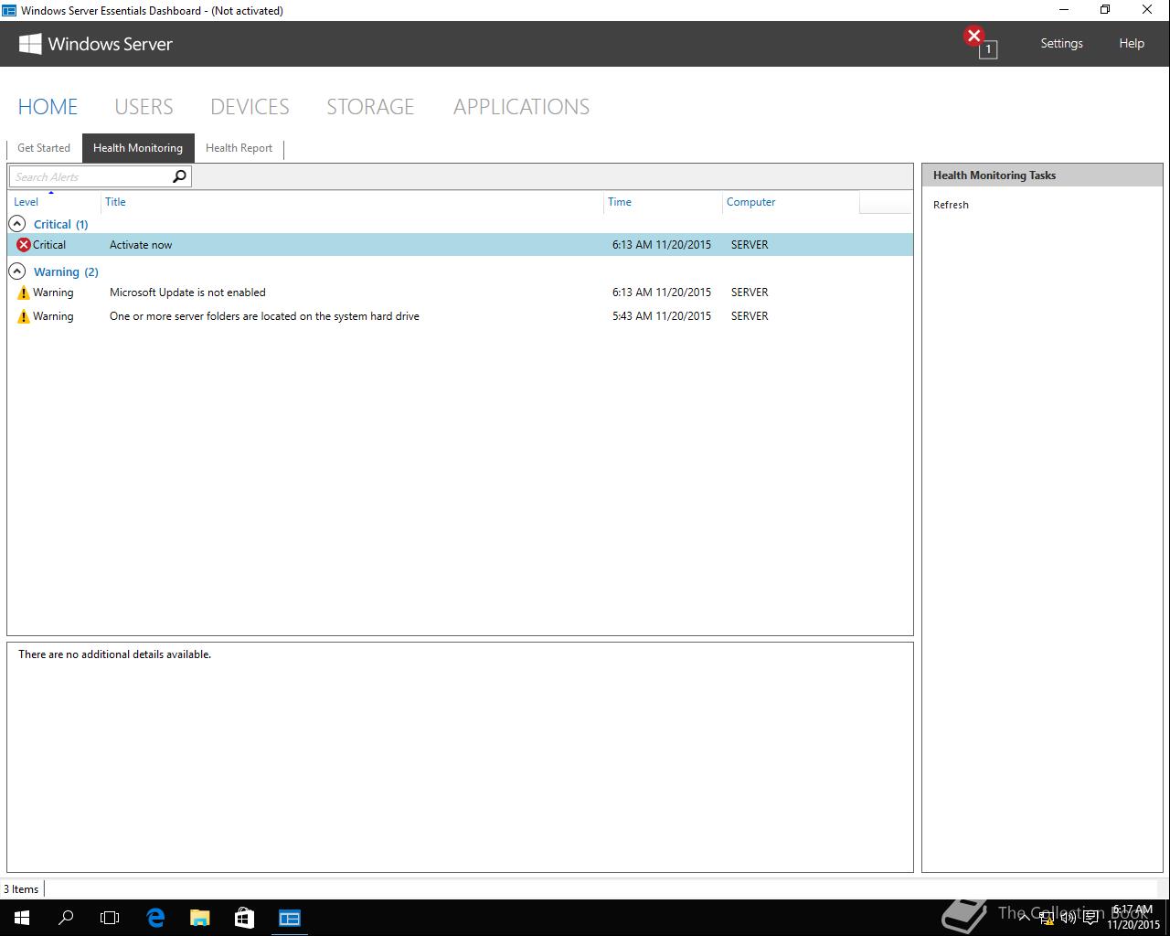Select 'Microsoft Update is not enabled' alert
The width and height of the screenshot is (1170, 936).
[x=460, y=292]
